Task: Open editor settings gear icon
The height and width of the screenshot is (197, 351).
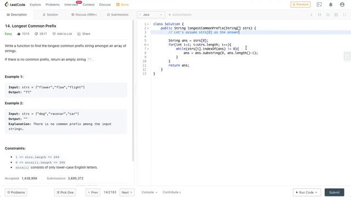Action: [x=336, y=15]
